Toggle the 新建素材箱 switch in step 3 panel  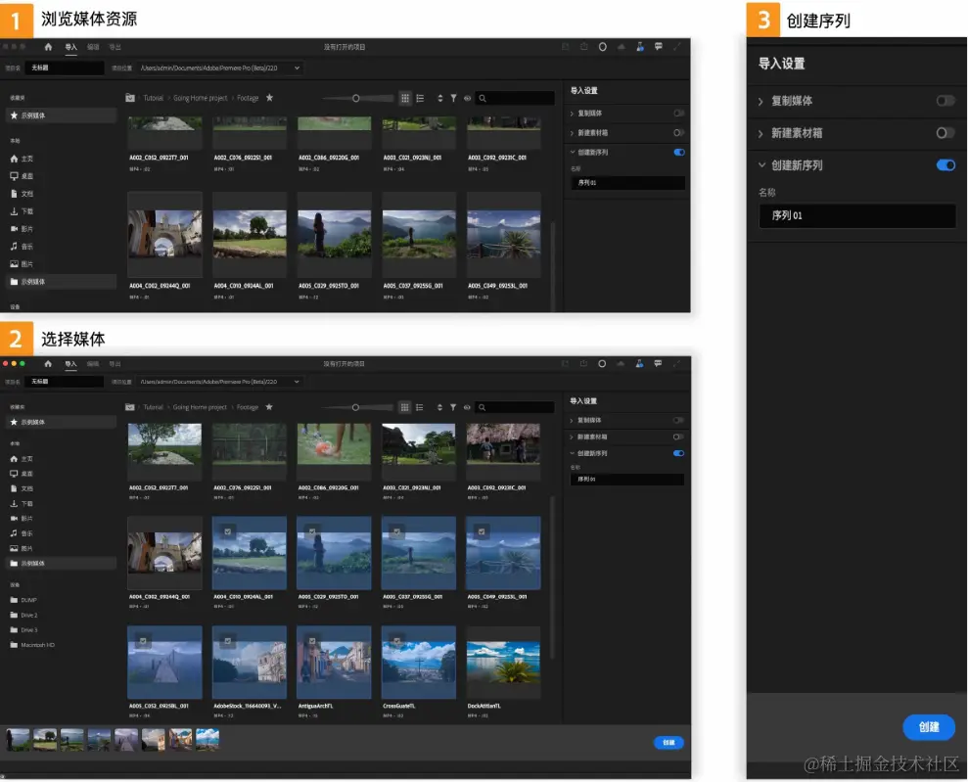pos(945,133)
